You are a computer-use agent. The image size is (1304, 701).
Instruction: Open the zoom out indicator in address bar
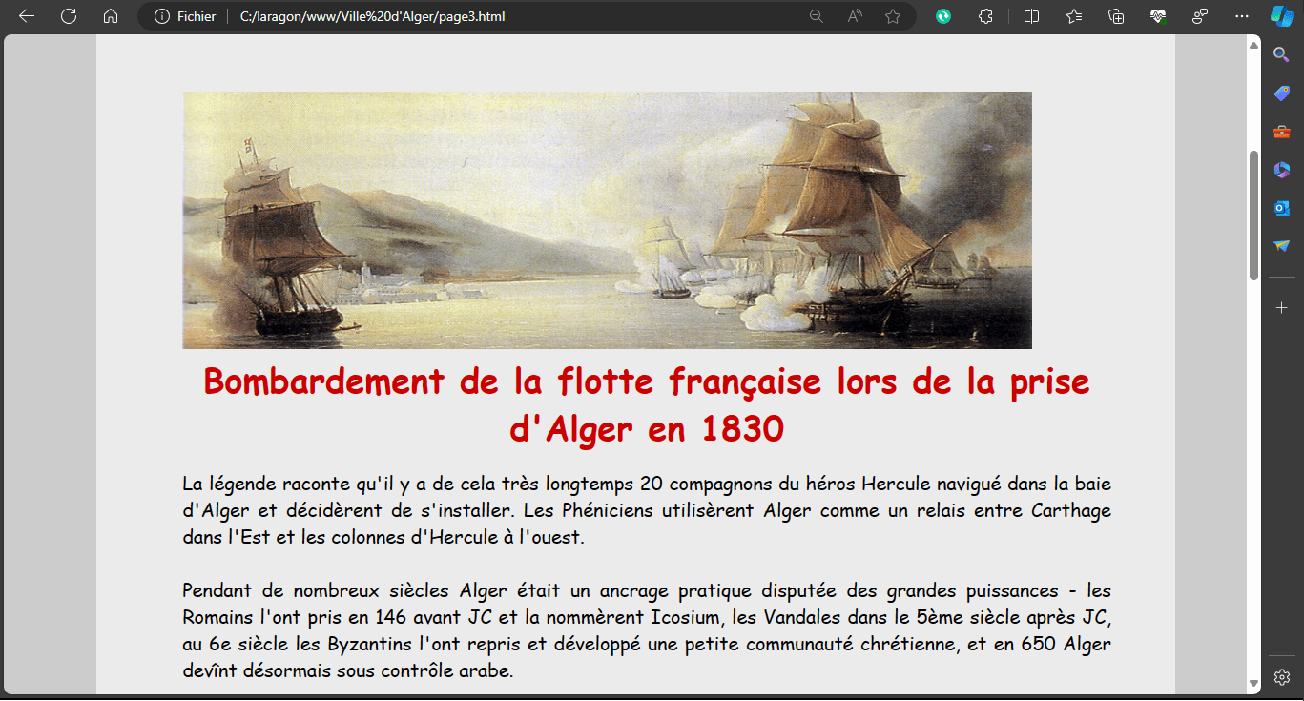[817, 16]
